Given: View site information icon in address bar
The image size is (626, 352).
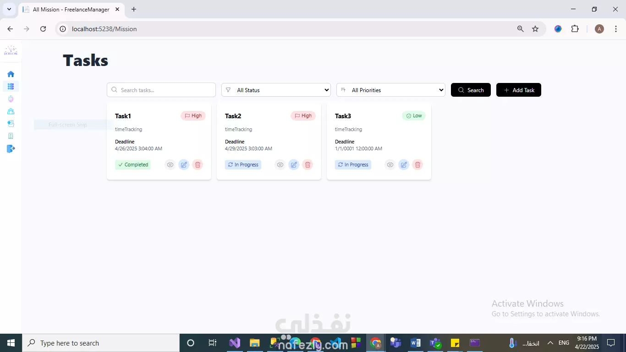Looking at the screenshot, I should pos(63,29).
